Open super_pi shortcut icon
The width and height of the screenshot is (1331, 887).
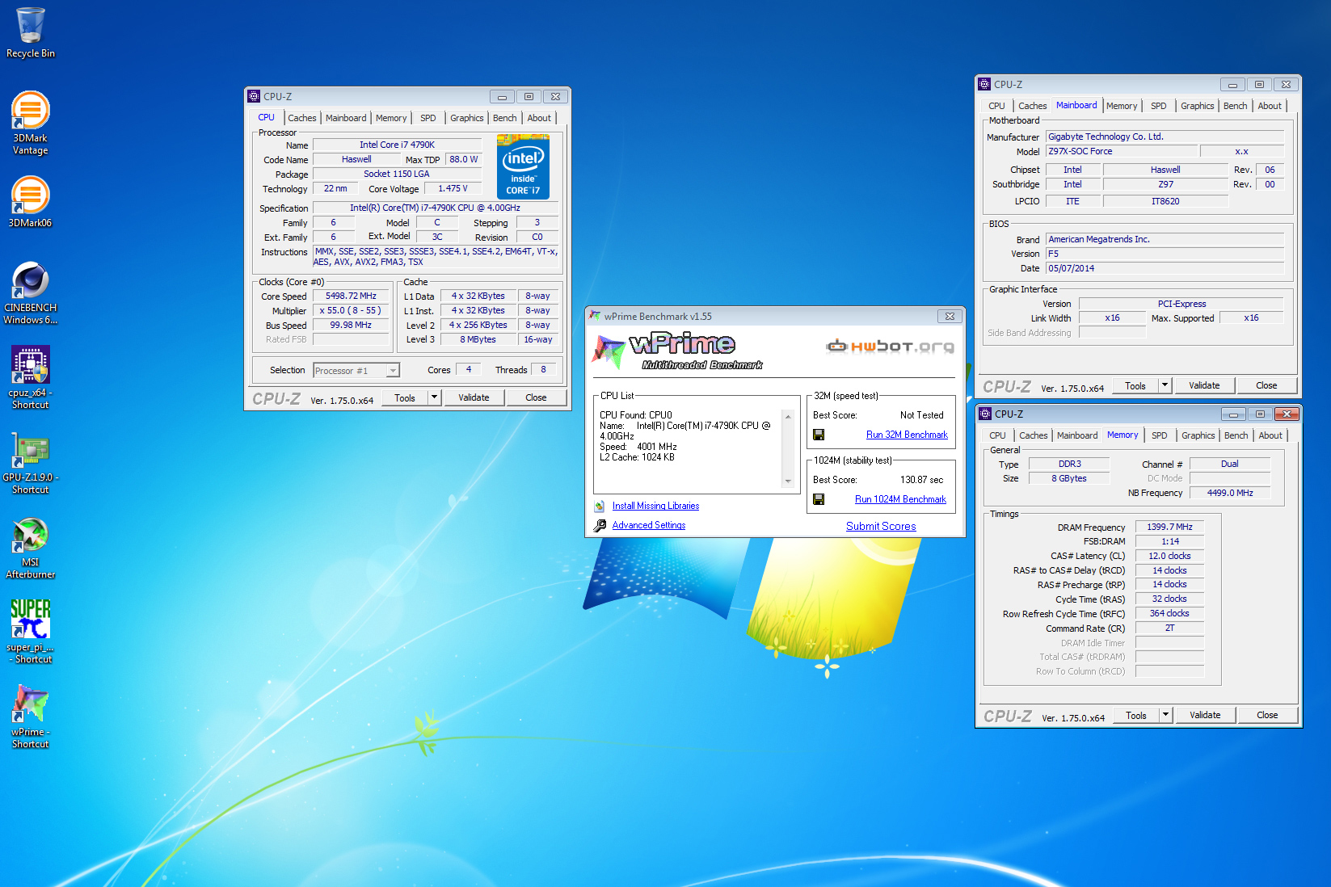pos(31,632)
